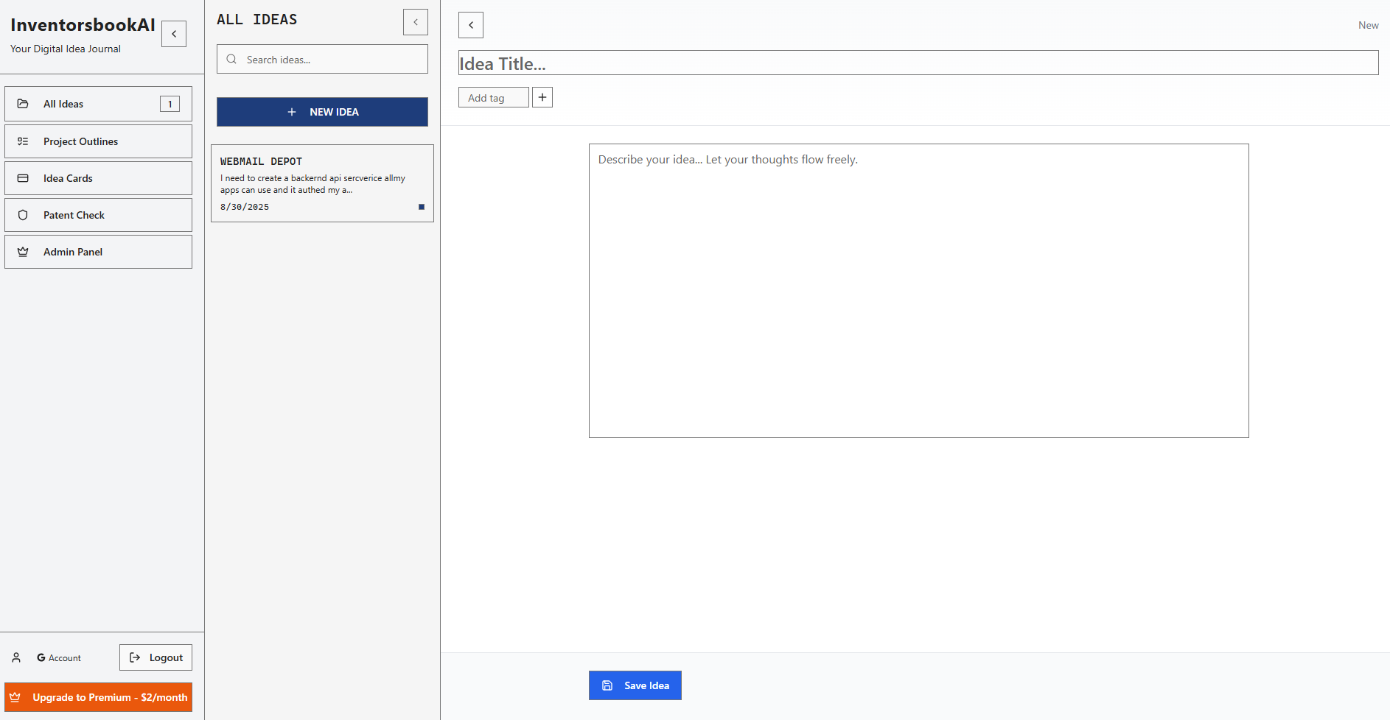Log out with the Logout button
The width and height of the screenshot is (1390, 720).
coord(156,657)
